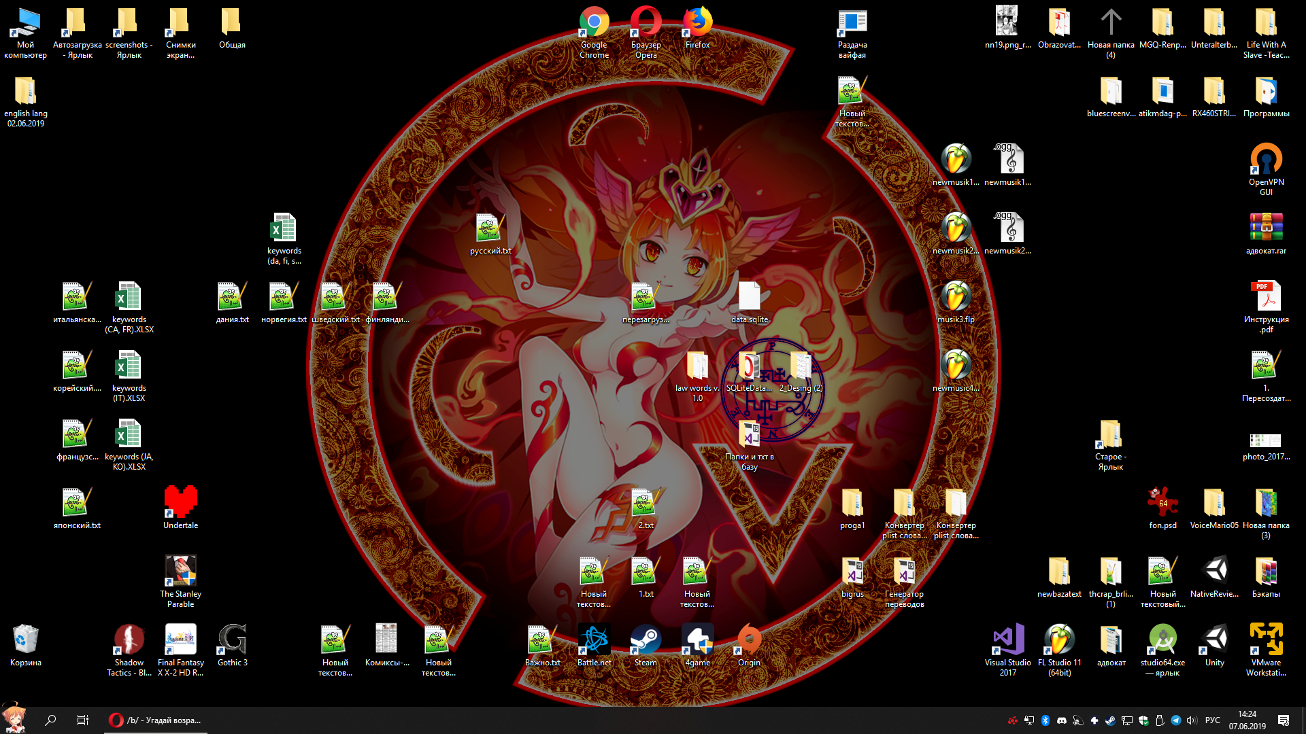
Task: Select the Origin launcher icon
Action: 749,640
